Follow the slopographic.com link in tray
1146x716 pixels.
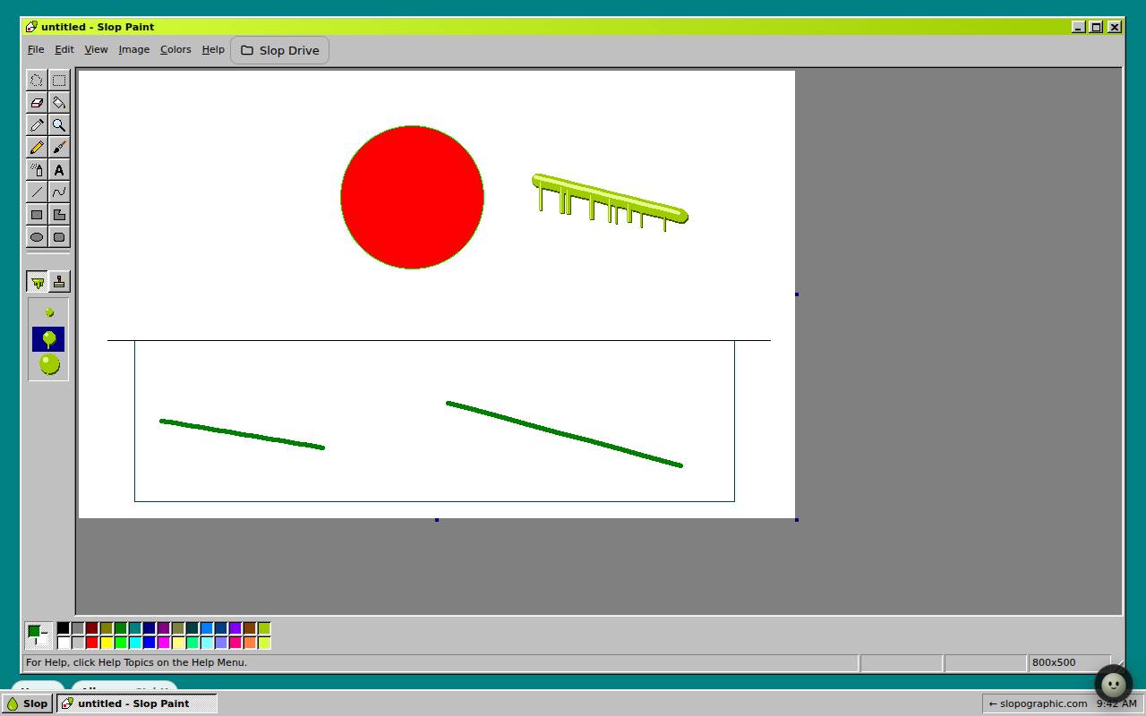1038,703
